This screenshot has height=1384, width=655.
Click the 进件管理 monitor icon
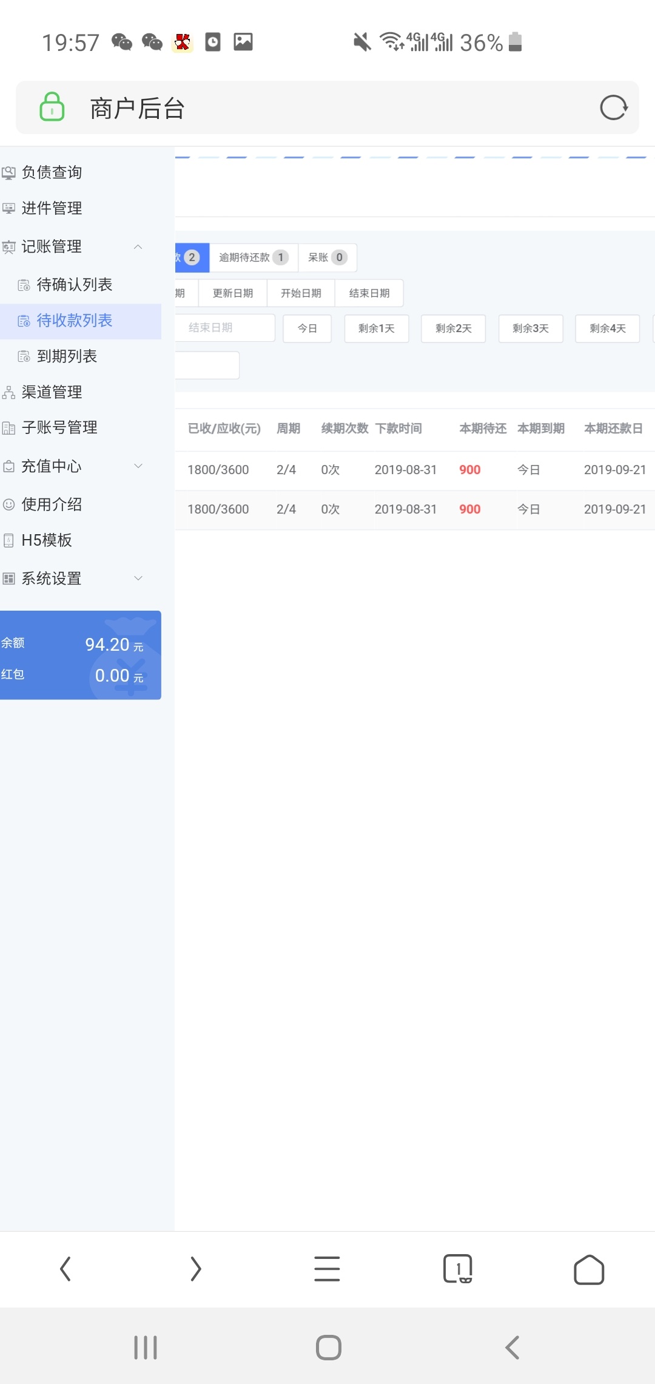pos(8,208)
